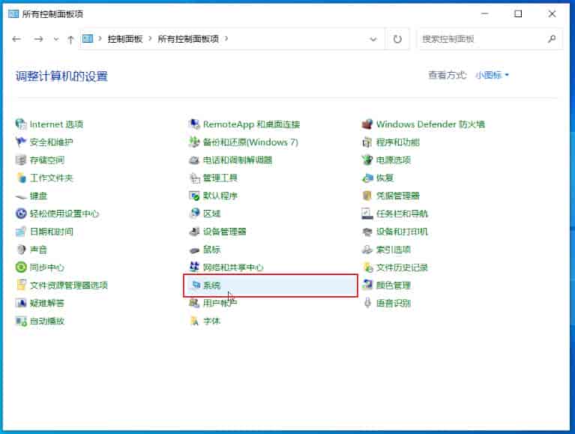
Task: Open the 恢复 icon
Action: 367,178
